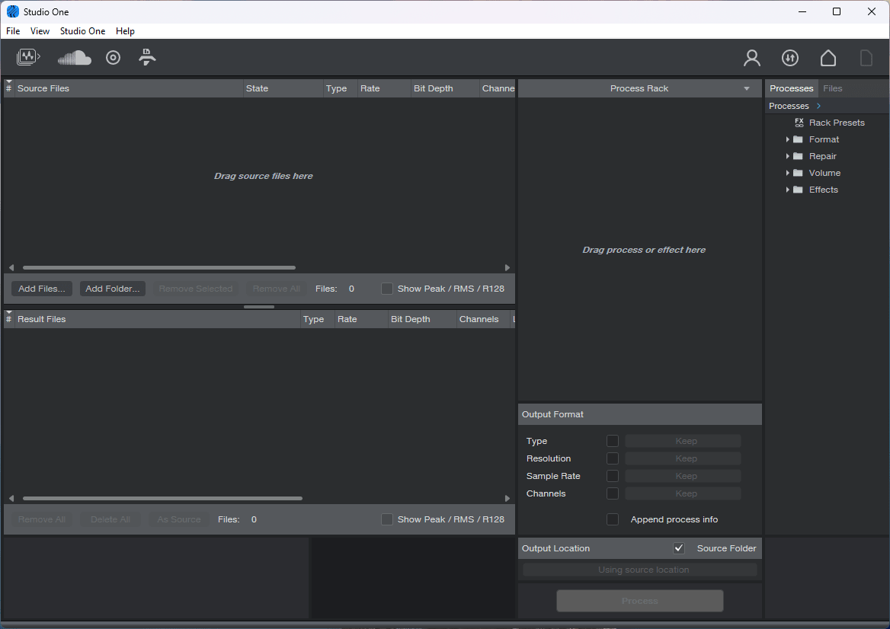Screen dimensions: 890x629
Task: Click the Result Files horizontal scrollbar thumb
Action: (x=162, y=499)
